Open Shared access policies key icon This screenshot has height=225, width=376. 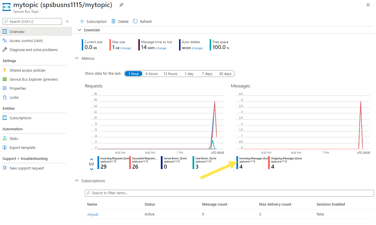(5, 70)
